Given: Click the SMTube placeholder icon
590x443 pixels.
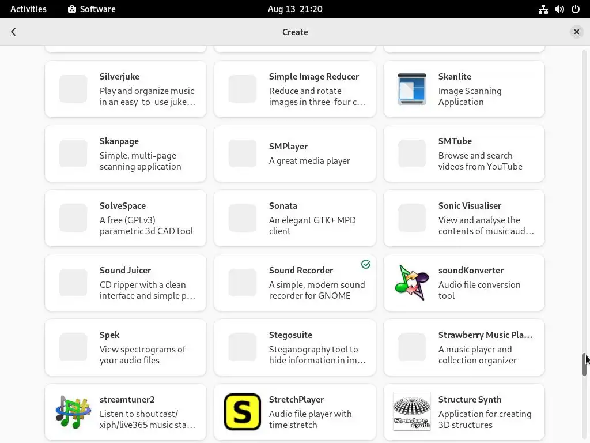Looking at the screenshot, I should 411,153.
